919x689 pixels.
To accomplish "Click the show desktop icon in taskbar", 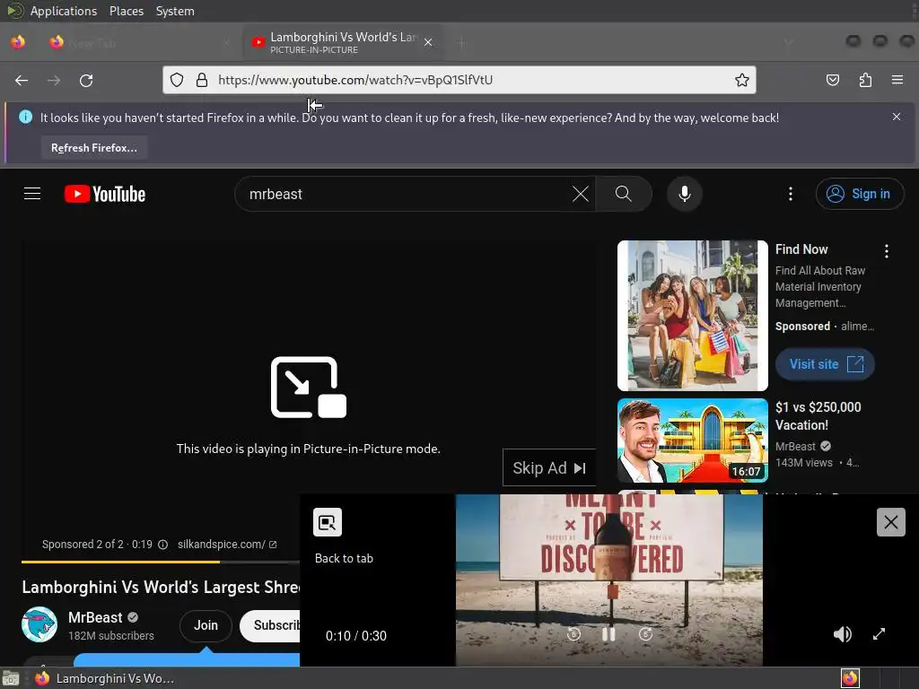I will click(11, 679).
